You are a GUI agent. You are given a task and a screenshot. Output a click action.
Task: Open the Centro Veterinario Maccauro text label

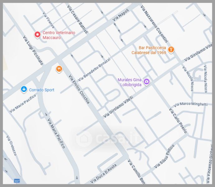tap(59, 35)
